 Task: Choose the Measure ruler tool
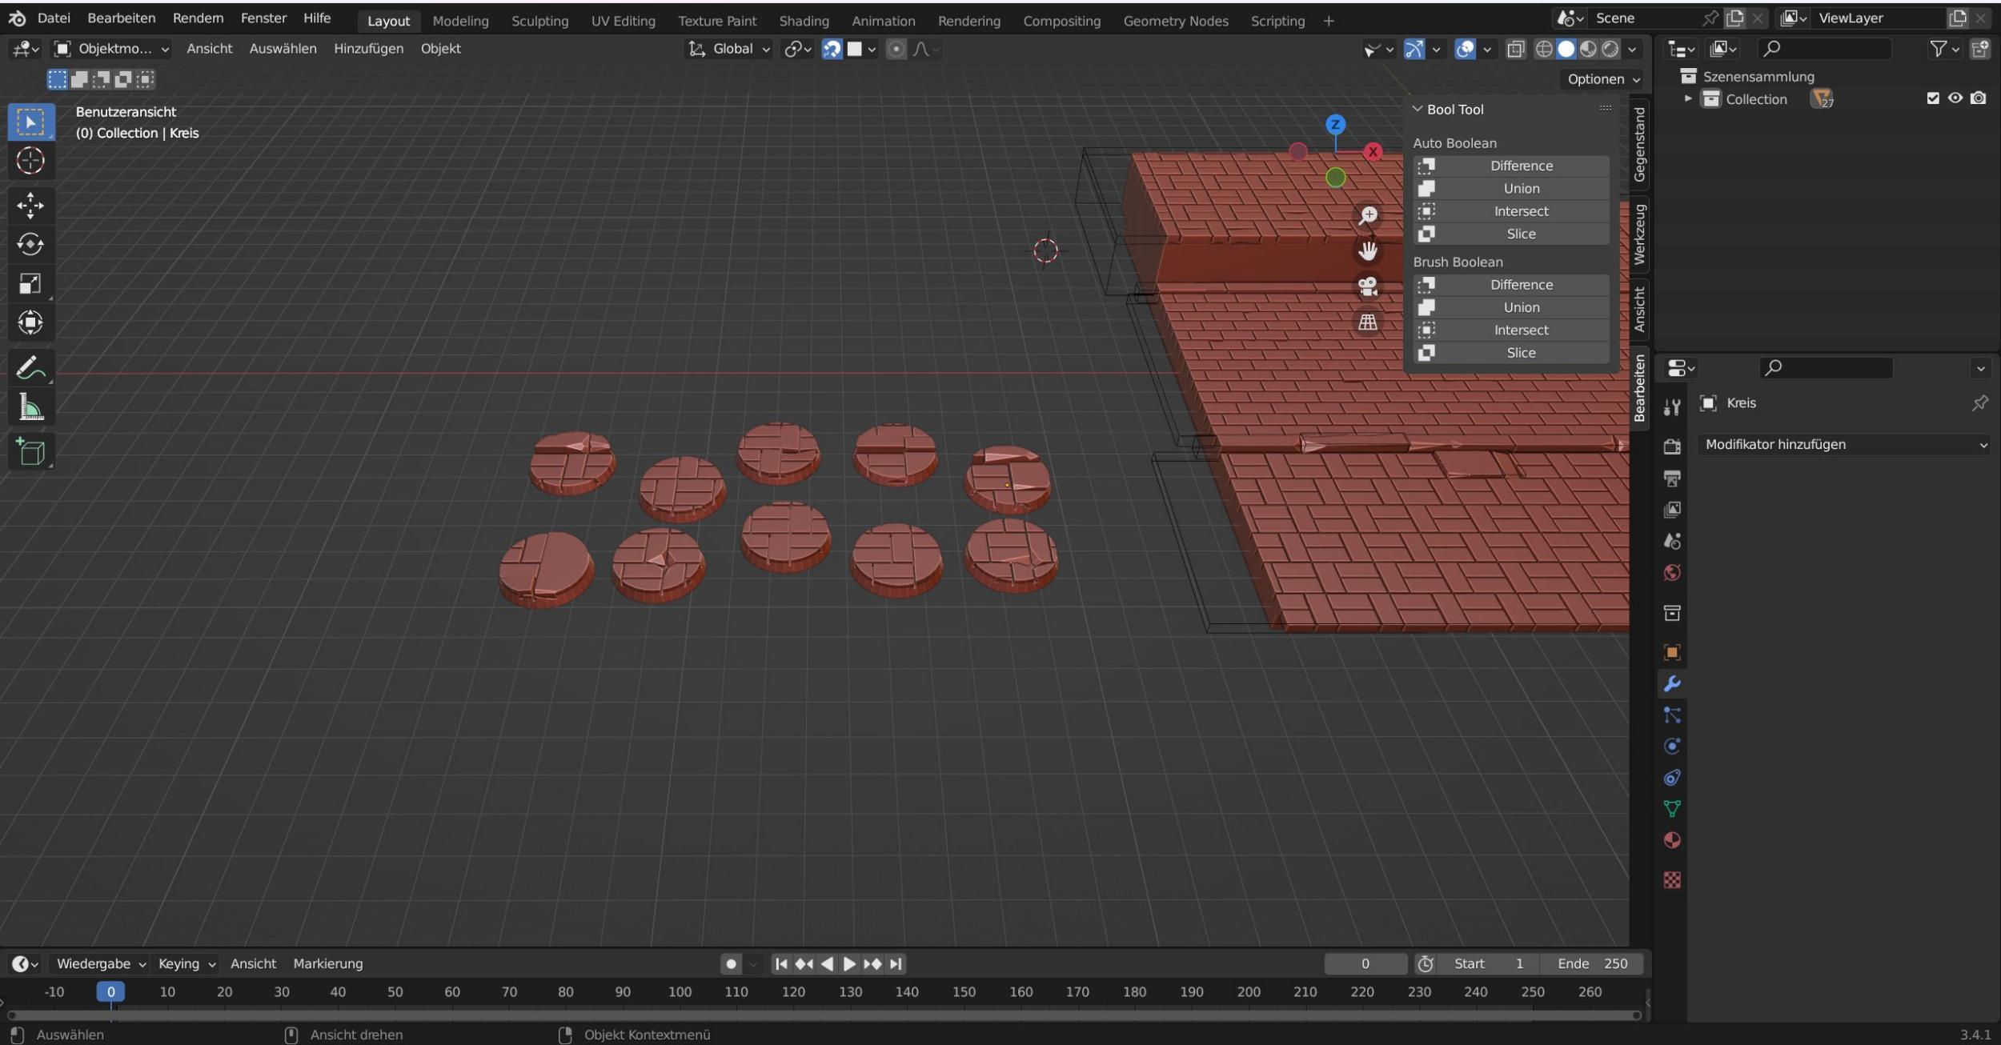[x=30, y=408]
